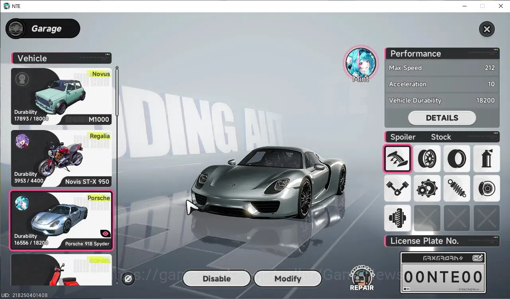Open the tire modification slot
This screenshot has width=510, height=299.
click(x=457, y=158)
